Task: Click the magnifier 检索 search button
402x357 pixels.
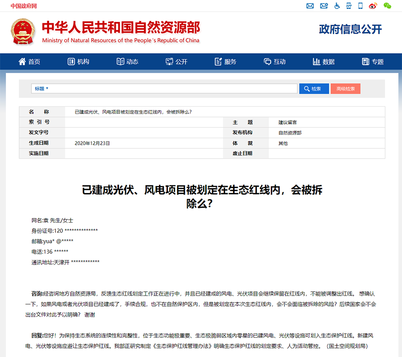Action: (314, 89)
